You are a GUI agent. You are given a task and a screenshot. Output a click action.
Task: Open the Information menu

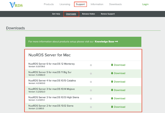coord(97,4)
